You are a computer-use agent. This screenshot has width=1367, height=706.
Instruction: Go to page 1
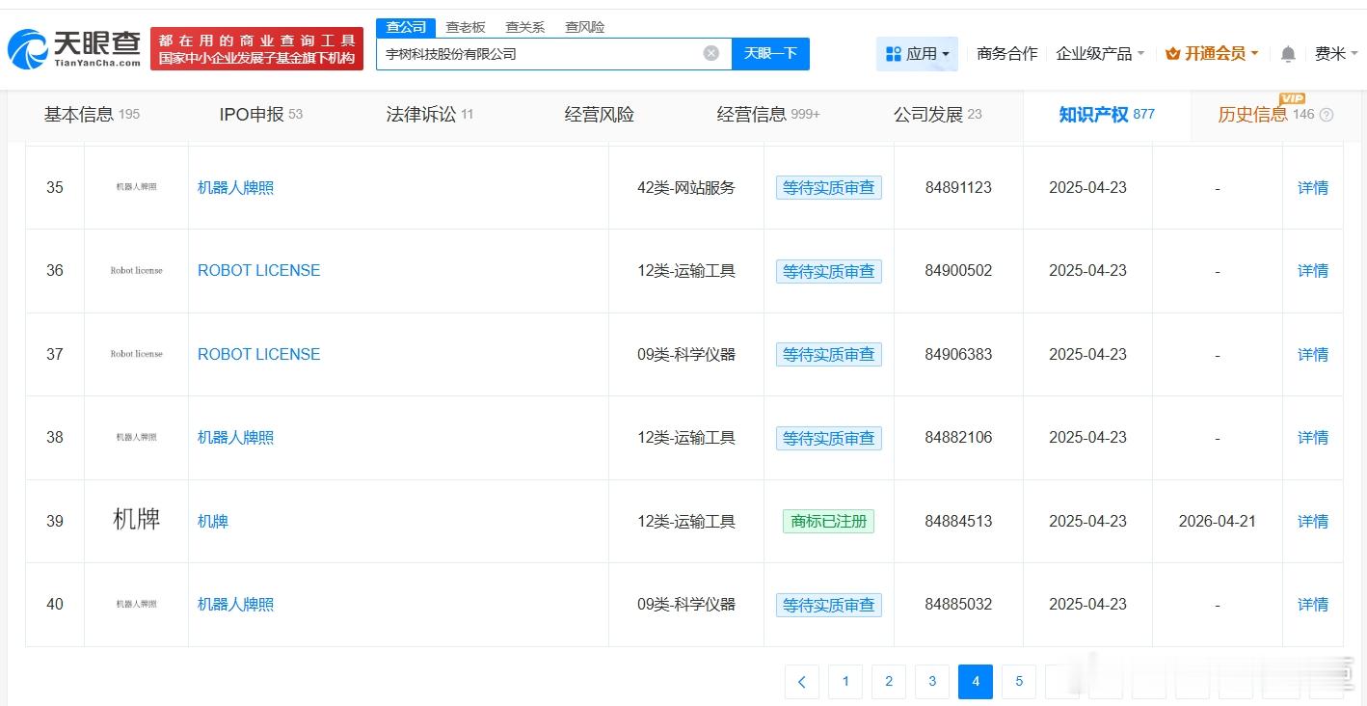click(x=845, y=682)
